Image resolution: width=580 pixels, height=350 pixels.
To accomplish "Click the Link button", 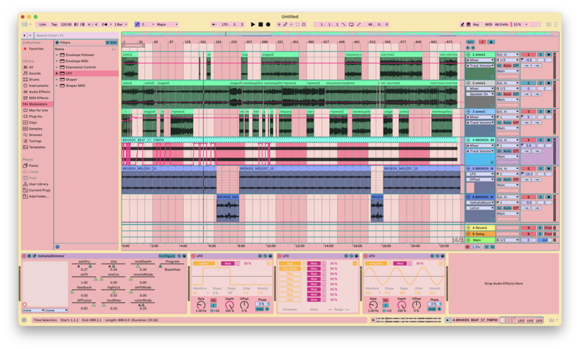I will (43, 24).
